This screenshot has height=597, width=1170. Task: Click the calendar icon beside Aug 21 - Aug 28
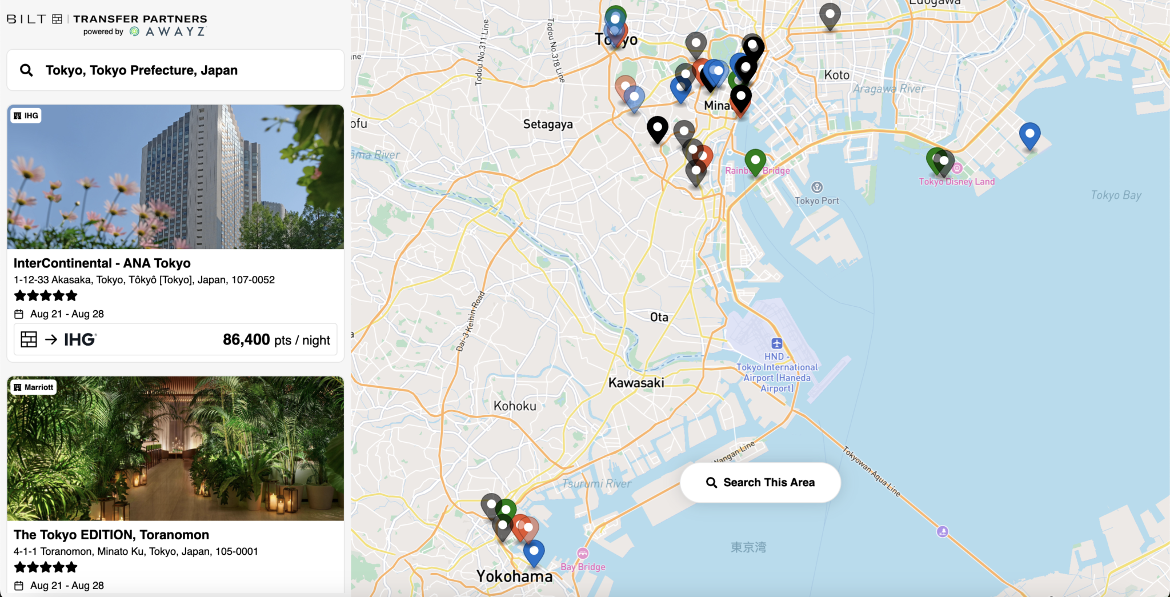tap(19, 313)
